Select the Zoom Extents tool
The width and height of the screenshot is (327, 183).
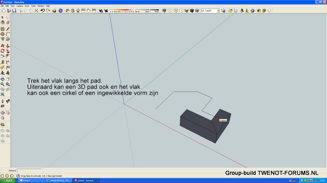[x=2, y=95]
